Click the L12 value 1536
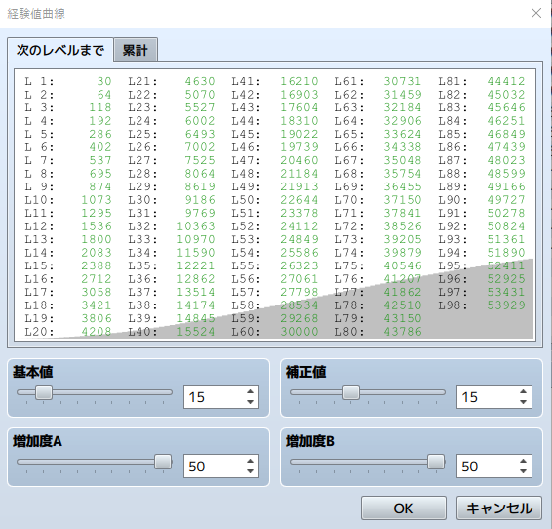This screenshot has width=552, height=529. (97, 226)
